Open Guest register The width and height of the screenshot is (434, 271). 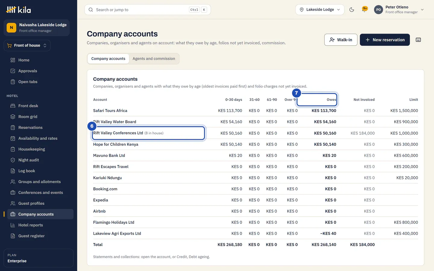pyautogui.click(x=40, y=236)
